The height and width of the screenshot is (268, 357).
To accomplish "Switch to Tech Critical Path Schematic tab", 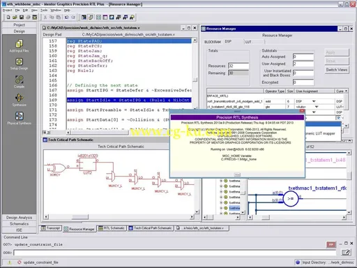I will coord(151,228).
